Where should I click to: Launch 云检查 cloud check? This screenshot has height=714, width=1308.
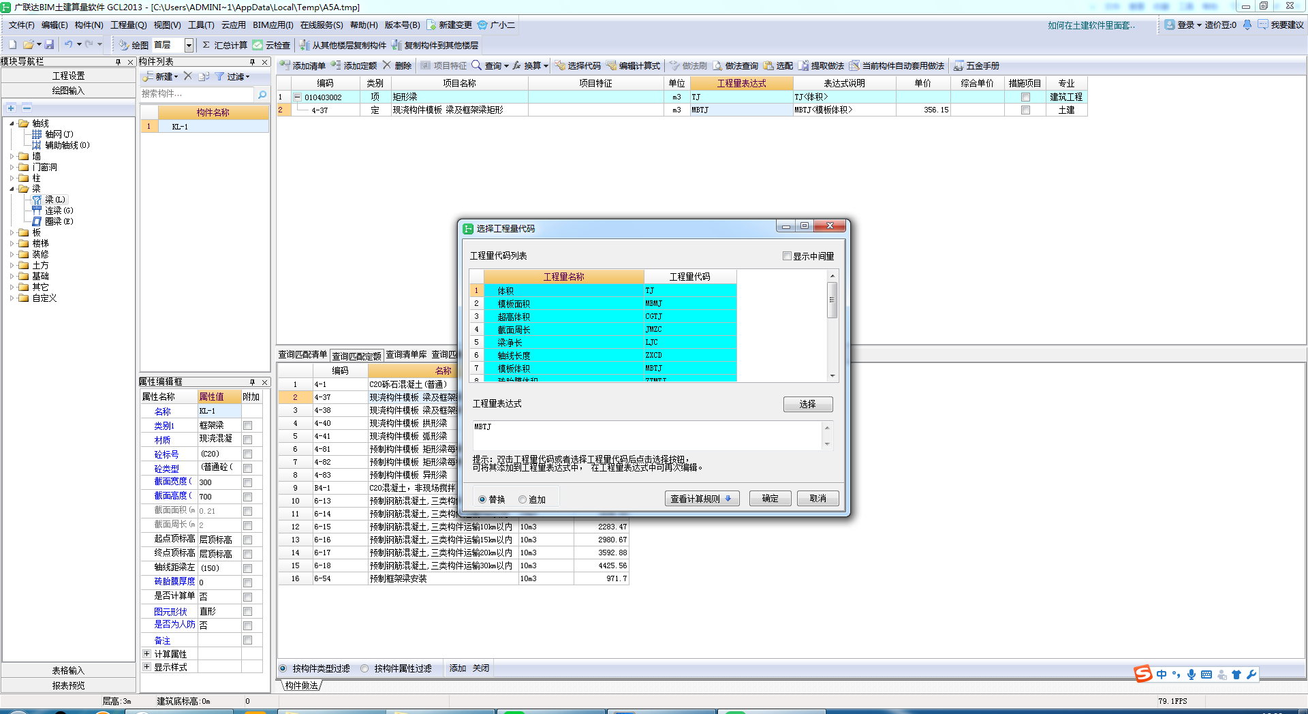pyautogui.click(x=271, y=45)
